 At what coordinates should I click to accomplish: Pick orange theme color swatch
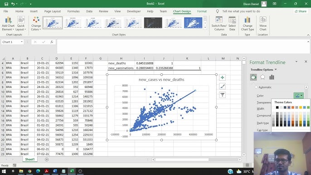[293, 107]
